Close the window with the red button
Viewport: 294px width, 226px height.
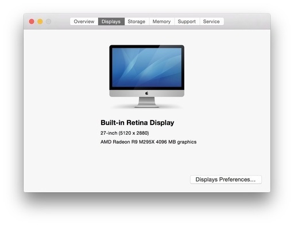coord(32,22)
